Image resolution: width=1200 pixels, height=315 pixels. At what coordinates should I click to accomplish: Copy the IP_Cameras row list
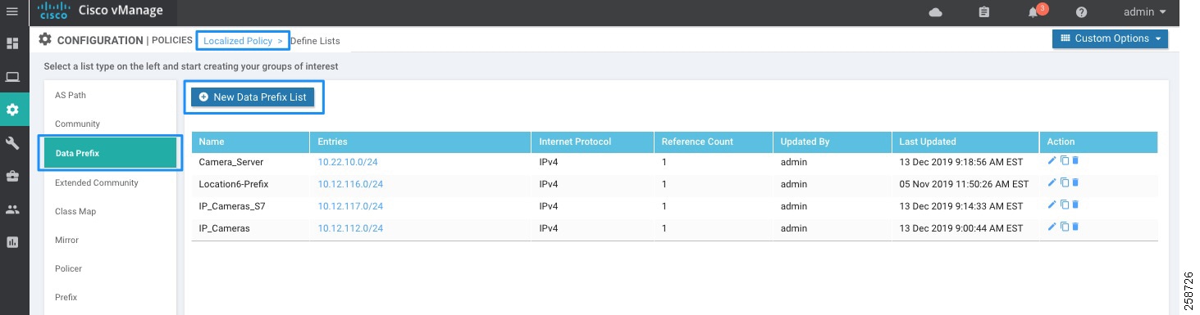1064,227
